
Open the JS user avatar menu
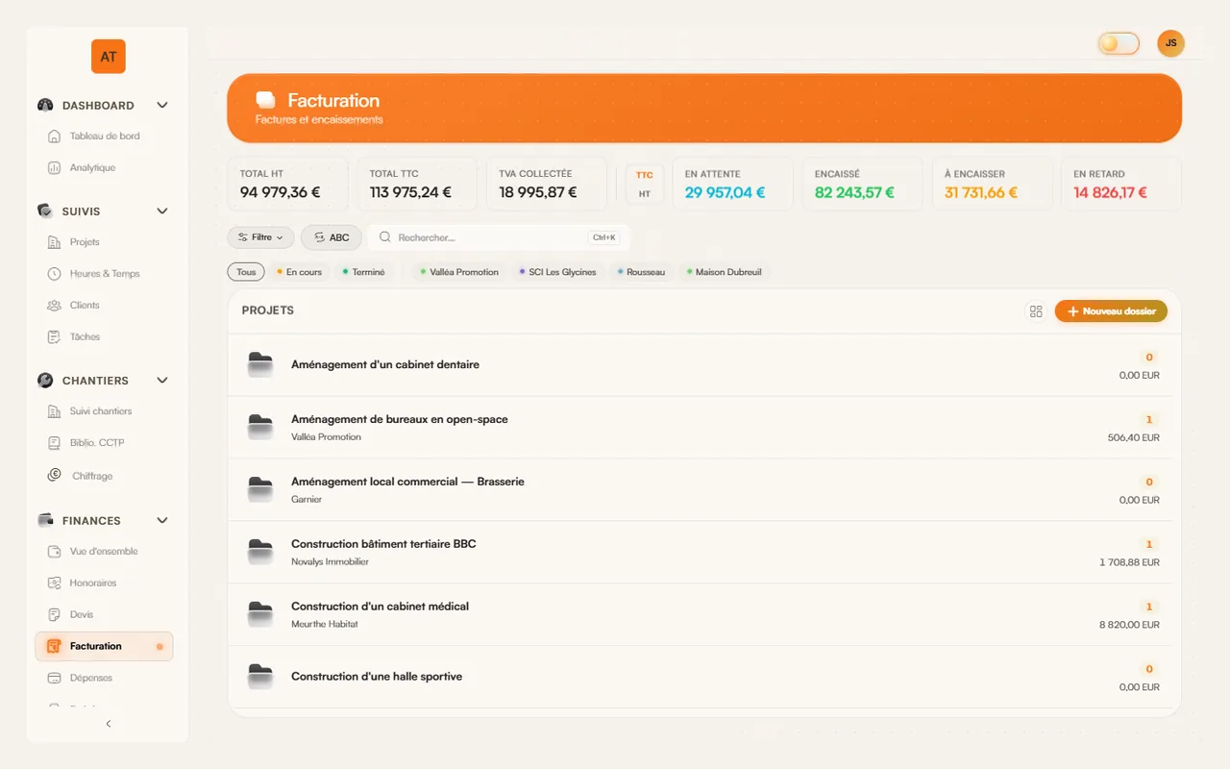coord(1170,43)
